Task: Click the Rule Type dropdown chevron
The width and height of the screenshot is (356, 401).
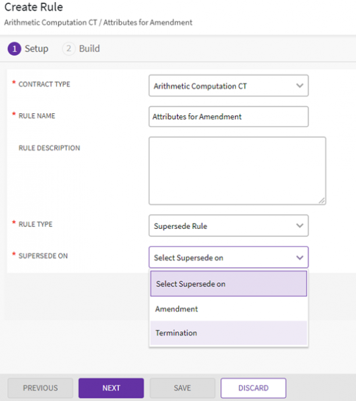Action: 300,226
